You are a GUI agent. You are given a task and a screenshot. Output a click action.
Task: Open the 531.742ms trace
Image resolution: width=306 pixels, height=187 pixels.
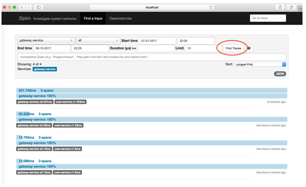(151, 90)
